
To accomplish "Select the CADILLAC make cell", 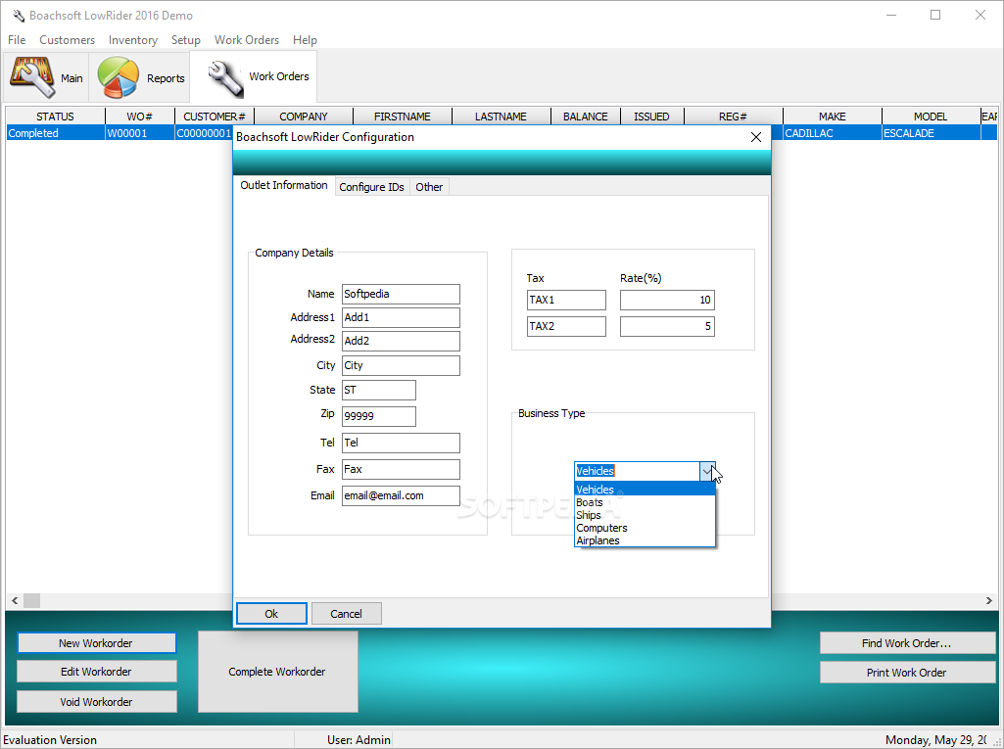I will coord(833,133).
